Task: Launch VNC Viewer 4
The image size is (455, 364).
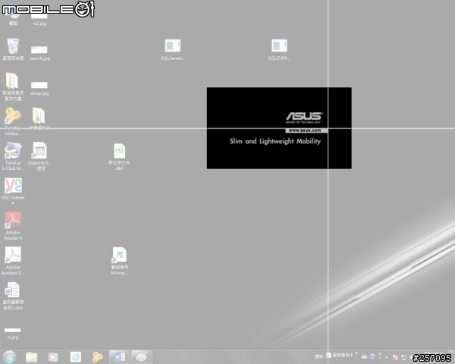Action: click(13, 191)
